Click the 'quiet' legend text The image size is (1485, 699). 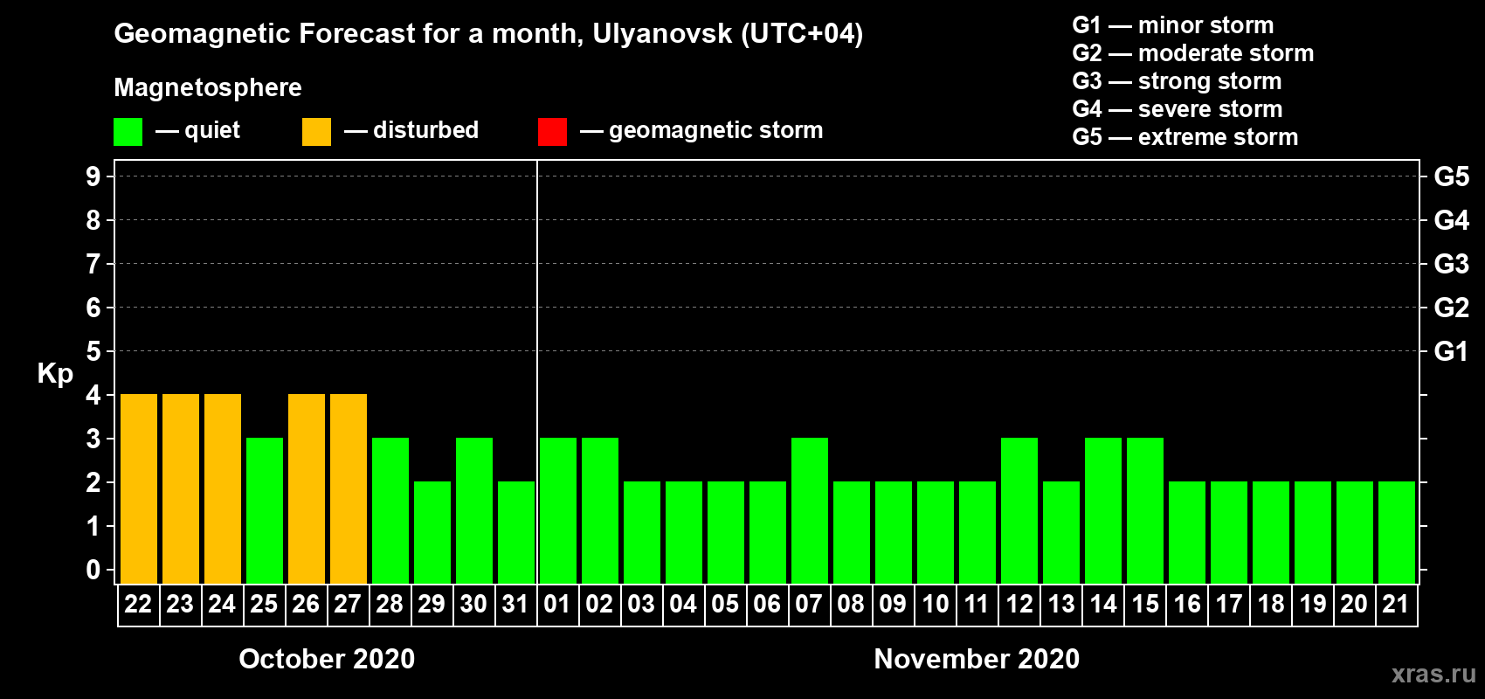[212, 130]
